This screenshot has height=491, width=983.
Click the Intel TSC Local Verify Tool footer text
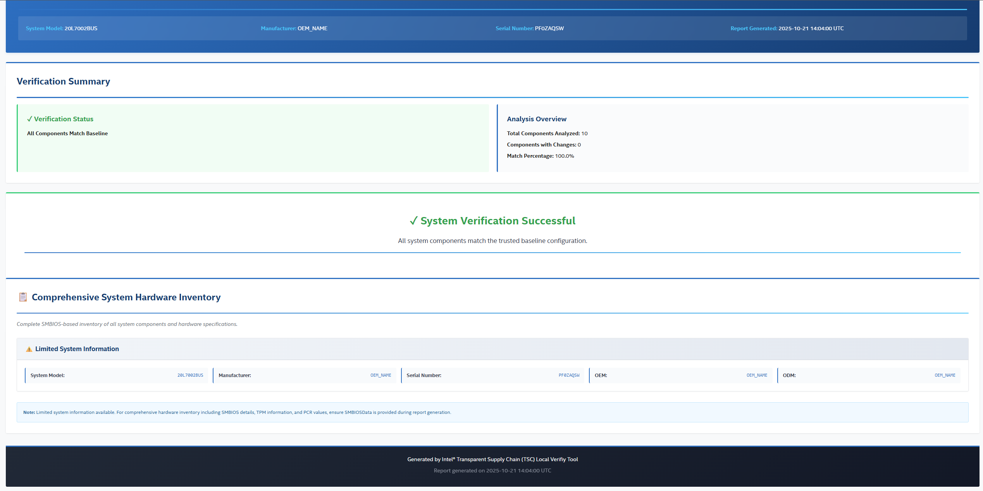tap(492, 459)
